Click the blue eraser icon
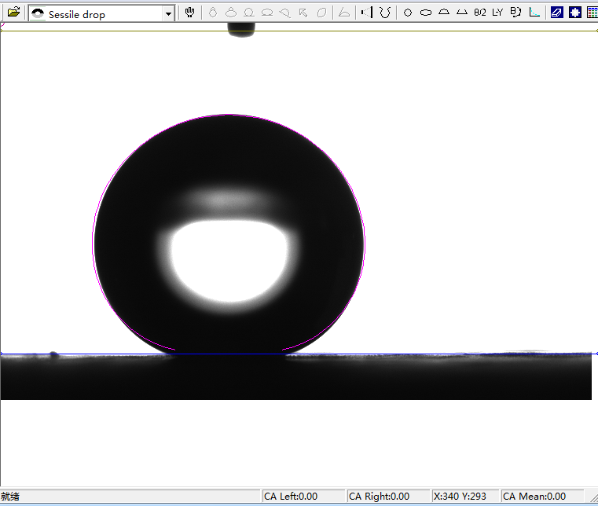598x506 pixels. 557,13
